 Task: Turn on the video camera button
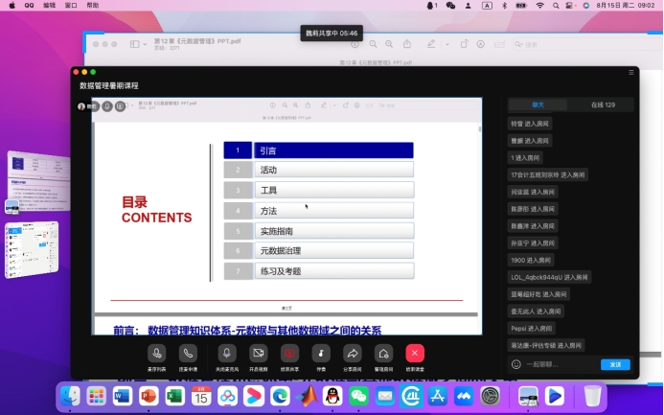(x=258, y=354)
